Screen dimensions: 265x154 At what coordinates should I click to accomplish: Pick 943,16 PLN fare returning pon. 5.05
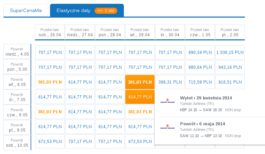click(230, 67)
